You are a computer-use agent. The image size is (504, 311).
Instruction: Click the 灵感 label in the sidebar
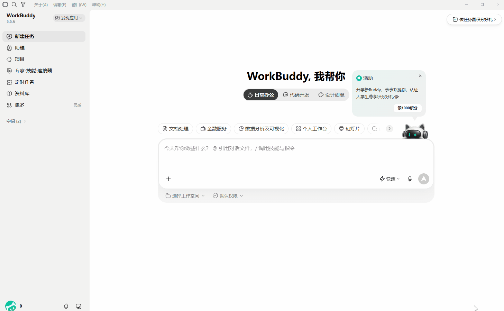(77, 105)
